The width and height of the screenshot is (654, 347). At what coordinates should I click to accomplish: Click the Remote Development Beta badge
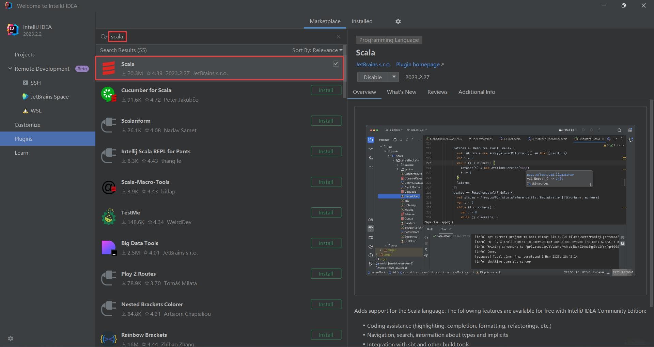point(82,69)
